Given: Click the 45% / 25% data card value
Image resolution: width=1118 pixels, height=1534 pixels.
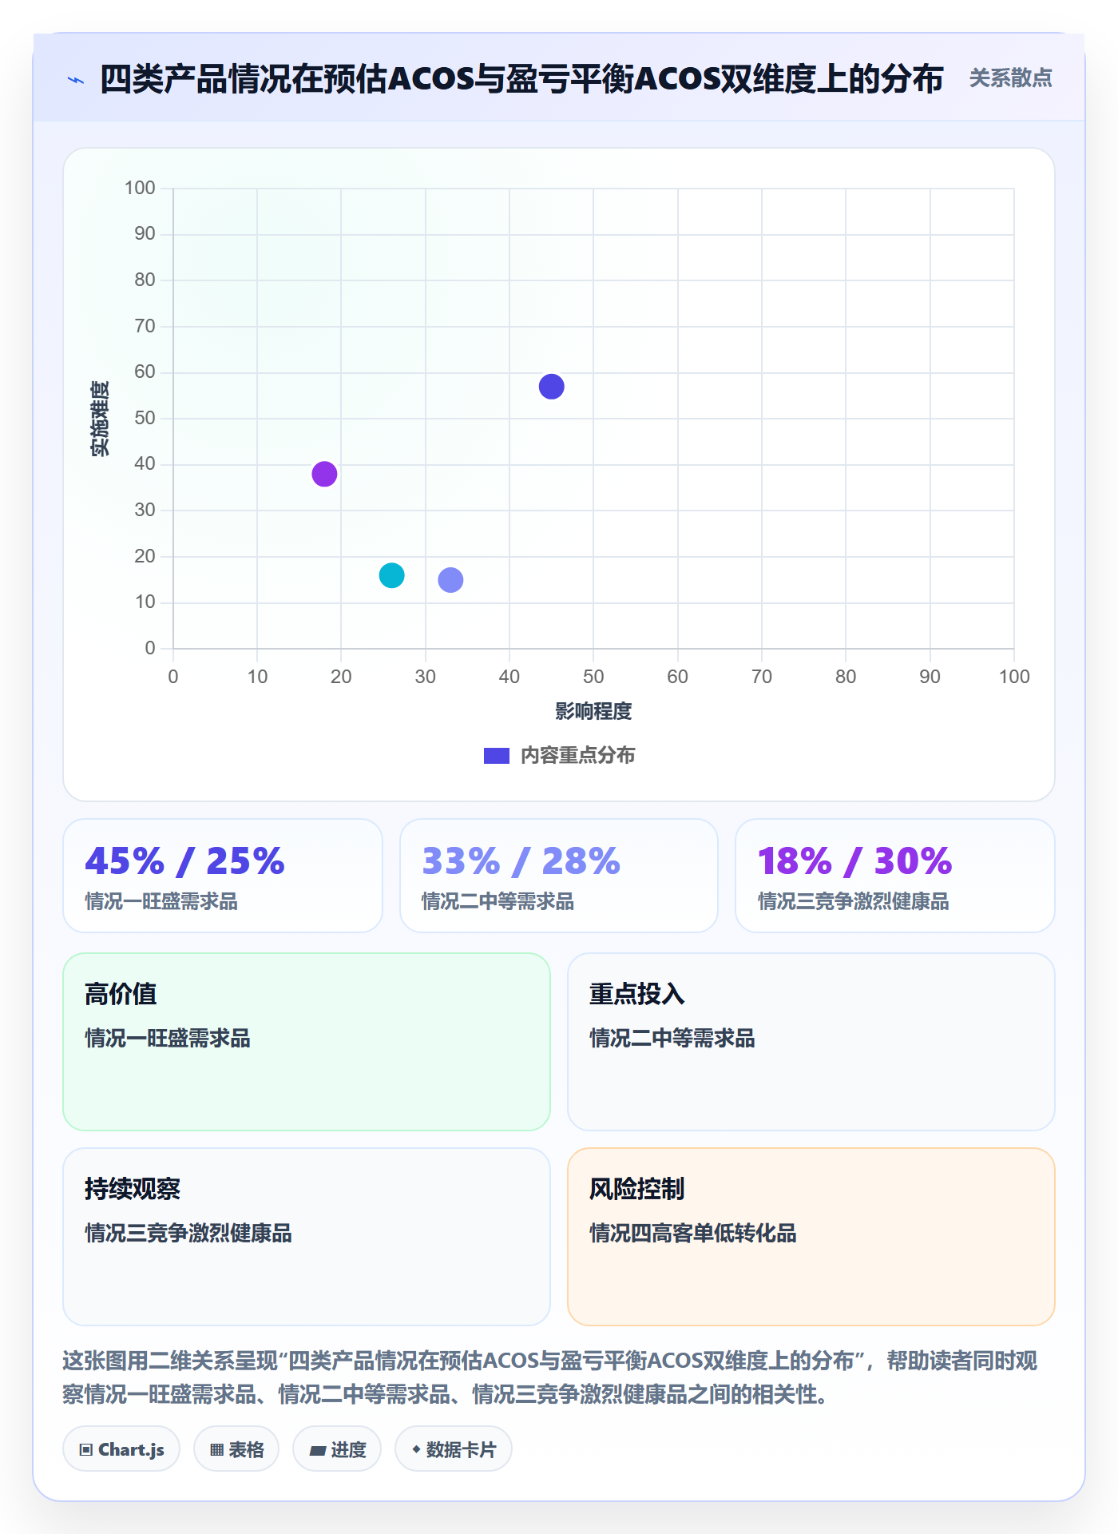Looking at the screenshot, I should (184, 861).
